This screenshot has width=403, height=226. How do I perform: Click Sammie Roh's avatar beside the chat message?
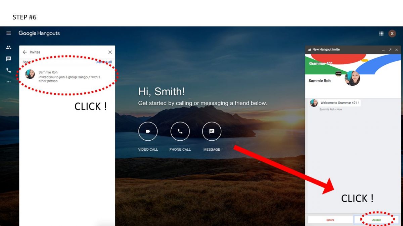point(314,103)
